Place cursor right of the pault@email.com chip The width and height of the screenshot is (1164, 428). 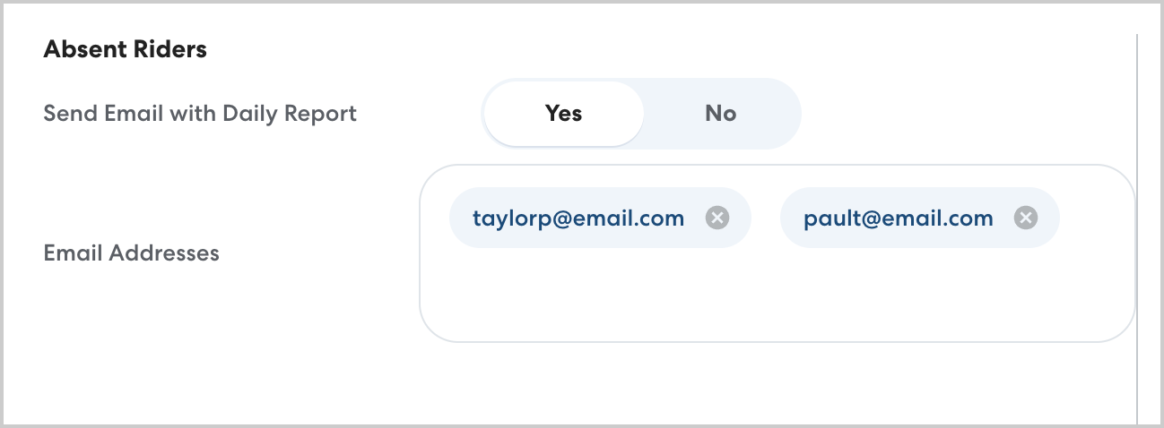click(x=1094, y=218)
